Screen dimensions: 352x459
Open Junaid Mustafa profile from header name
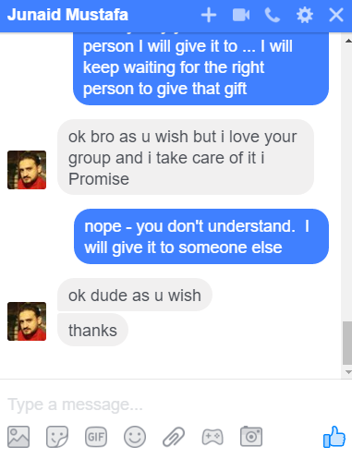point(67,15)
